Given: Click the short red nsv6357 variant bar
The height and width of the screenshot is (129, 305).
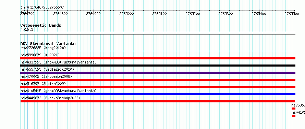Looking at the screenshot, I should (293, 109).
